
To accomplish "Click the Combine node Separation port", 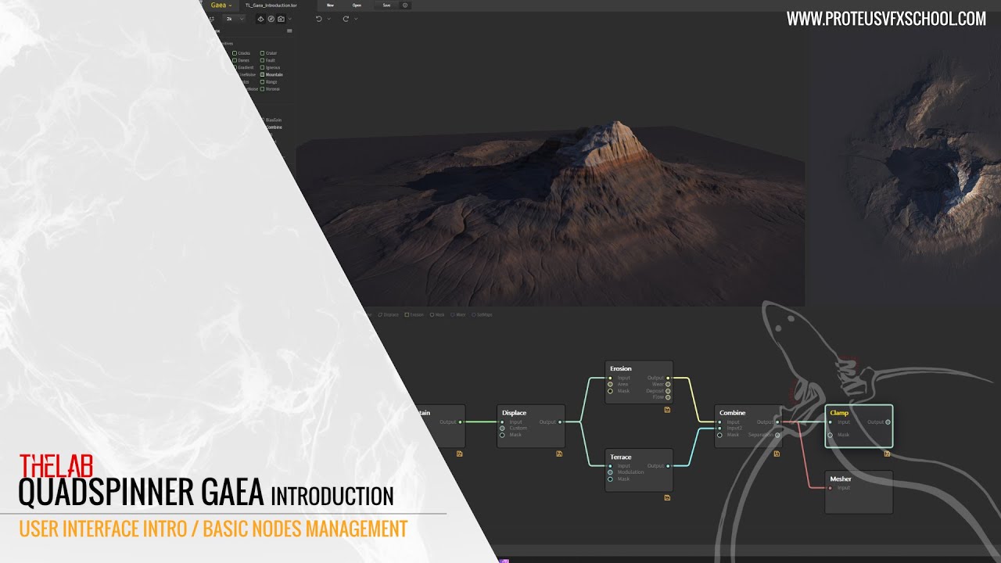I will click(777, 435).
